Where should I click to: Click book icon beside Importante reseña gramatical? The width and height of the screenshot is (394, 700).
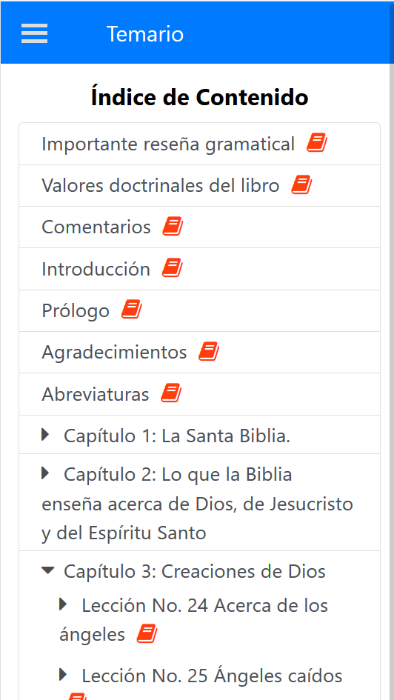pos(317,143)
